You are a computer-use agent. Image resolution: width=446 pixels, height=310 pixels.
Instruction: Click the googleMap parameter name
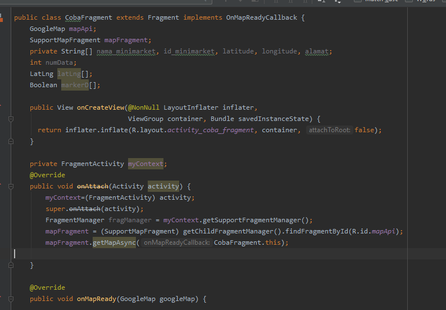177,299
